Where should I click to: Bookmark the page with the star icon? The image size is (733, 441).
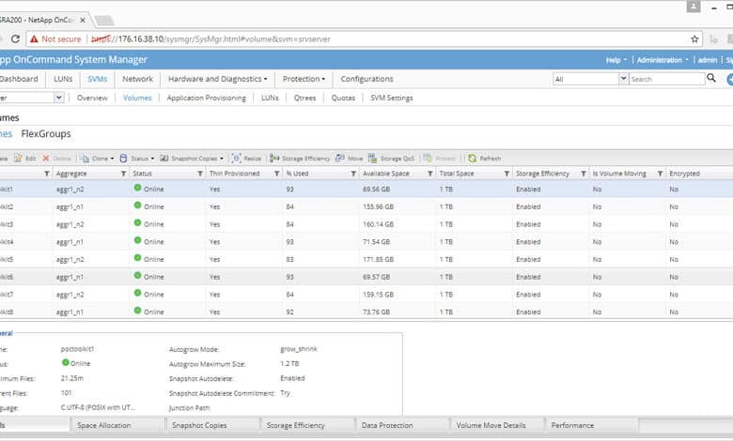tap(694, 39)
